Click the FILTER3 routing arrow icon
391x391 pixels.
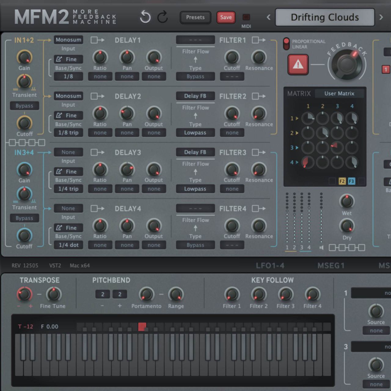click(259, 152)
